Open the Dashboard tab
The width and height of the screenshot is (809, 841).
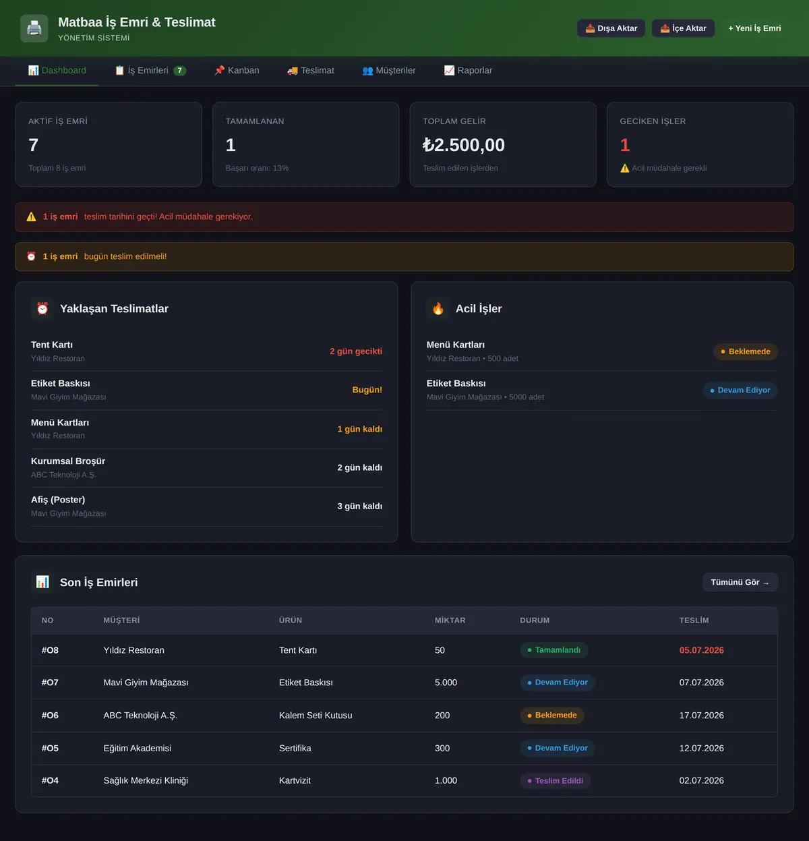click(x=57, y=70)
